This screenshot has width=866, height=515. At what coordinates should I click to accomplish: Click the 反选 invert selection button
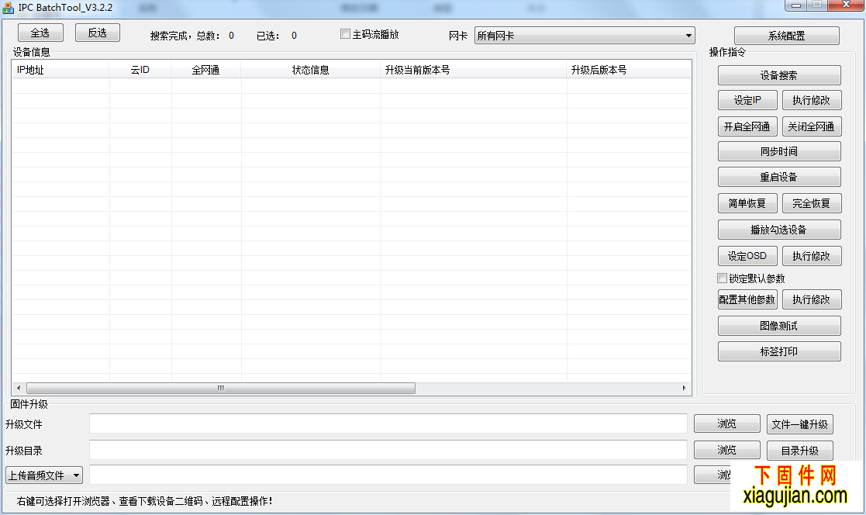[97, 33]
